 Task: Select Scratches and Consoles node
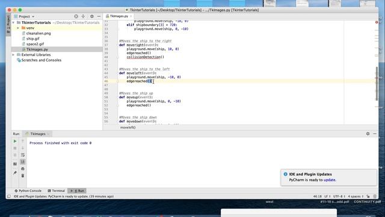42,60
